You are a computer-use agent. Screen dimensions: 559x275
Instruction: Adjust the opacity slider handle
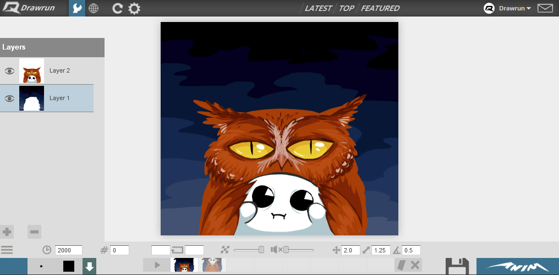point(261,250)
